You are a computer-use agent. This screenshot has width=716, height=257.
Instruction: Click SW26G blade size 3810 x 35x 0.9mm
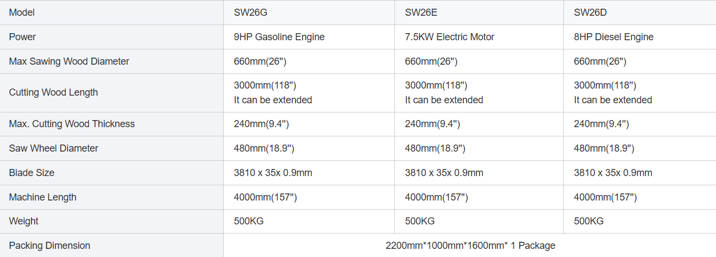pyautogui.click(x=273, y=173)
